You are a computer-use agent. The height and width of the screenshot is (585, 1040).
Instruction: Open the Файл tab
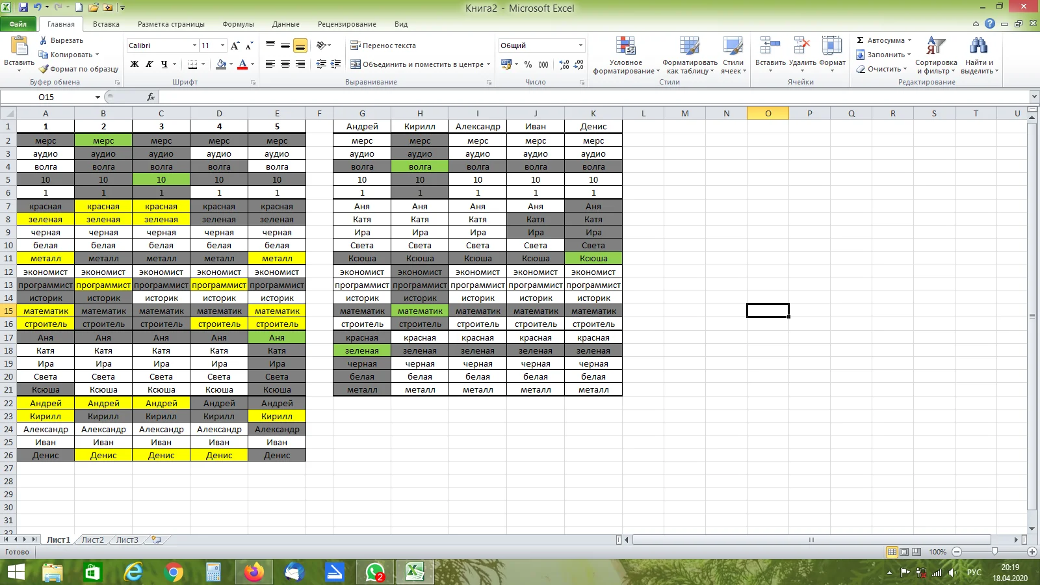pos(18,24)
